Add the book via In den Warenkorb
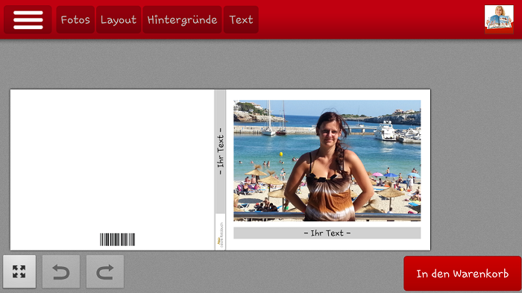 [x=462, y=274]
